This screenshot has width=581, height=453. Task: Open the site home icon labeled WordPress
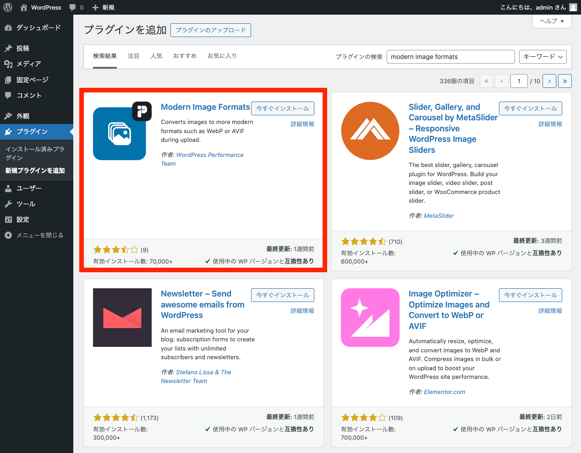(41, 7)
